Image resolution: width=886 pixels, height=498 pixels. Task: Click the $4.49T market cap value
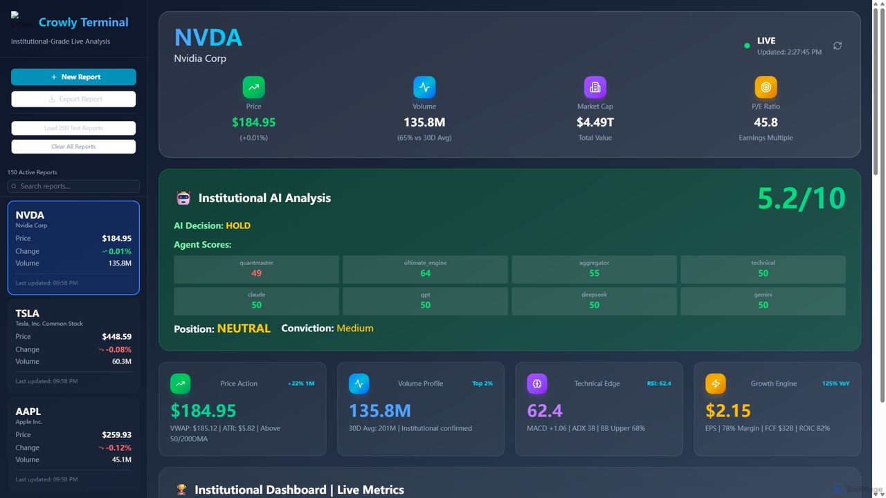click(x=595, y=122)
